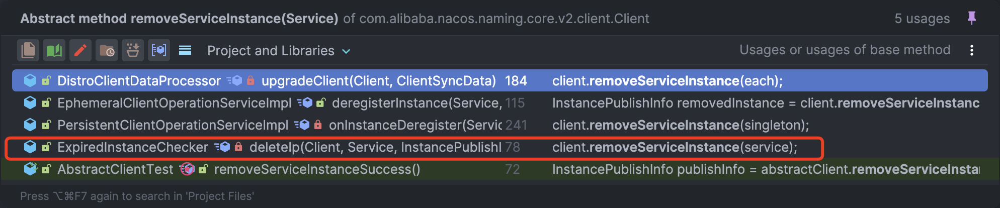Click the chevron beside Project and Libraries
This screenshot has width=1000, height=208.
tap(346, 51)
